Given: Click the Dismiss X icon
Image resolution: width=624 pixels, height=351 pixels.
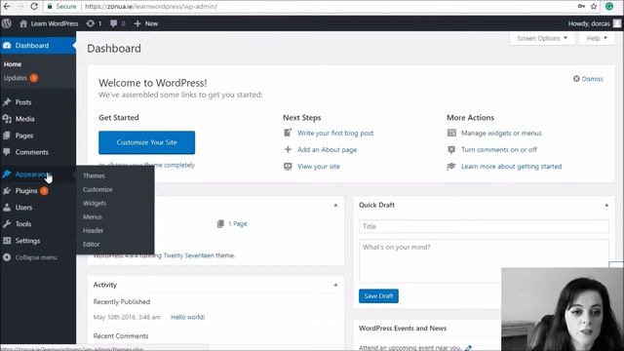Looking at the screenshot, I should [x=576, y=78].
